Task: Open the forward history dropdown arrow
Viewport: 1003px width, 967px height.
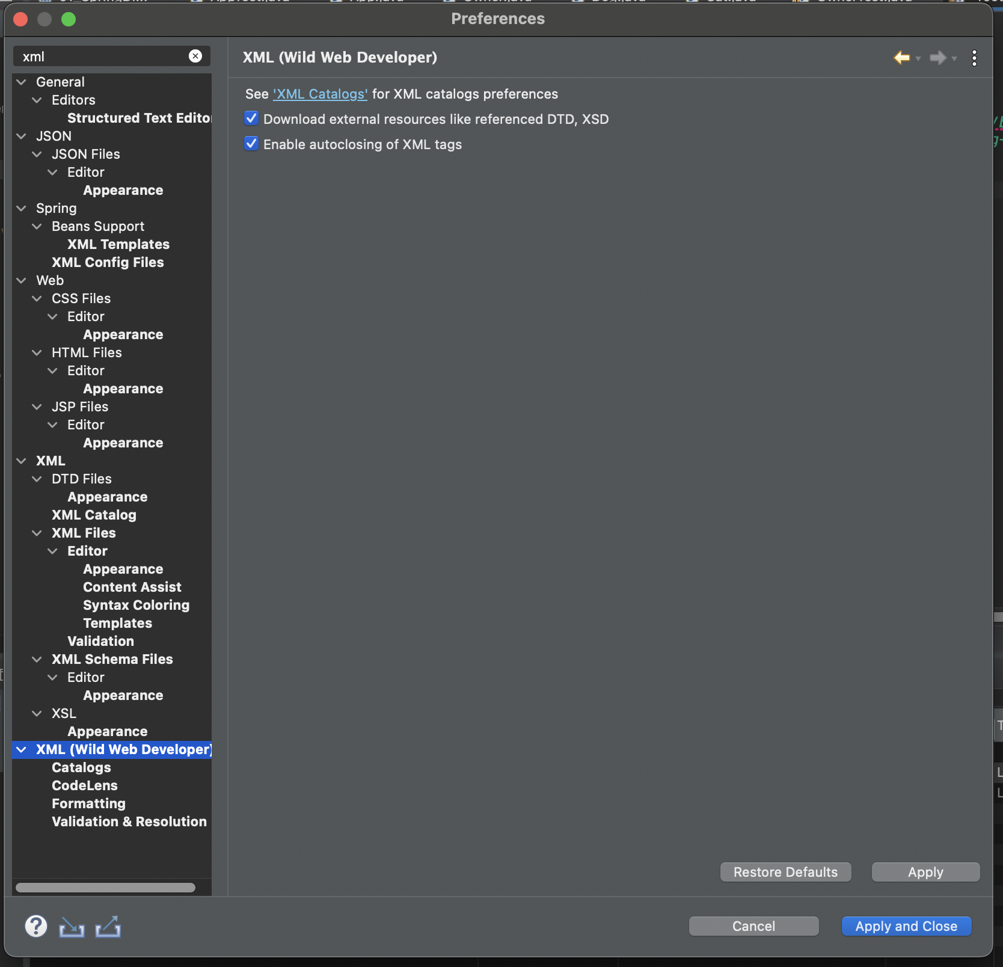Action: point(954,58)
